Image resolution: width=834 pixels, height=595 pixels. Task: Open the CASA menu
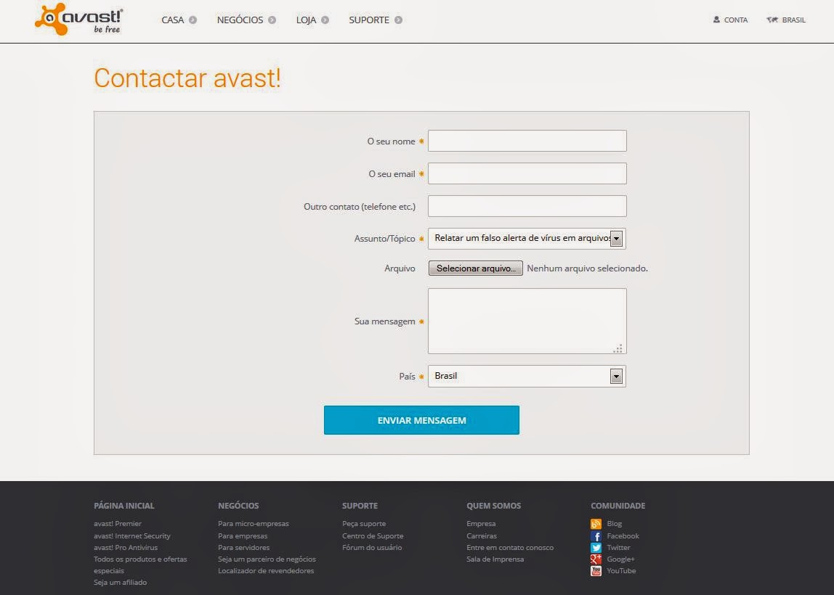pyautogui.click(x=173, y=20)
